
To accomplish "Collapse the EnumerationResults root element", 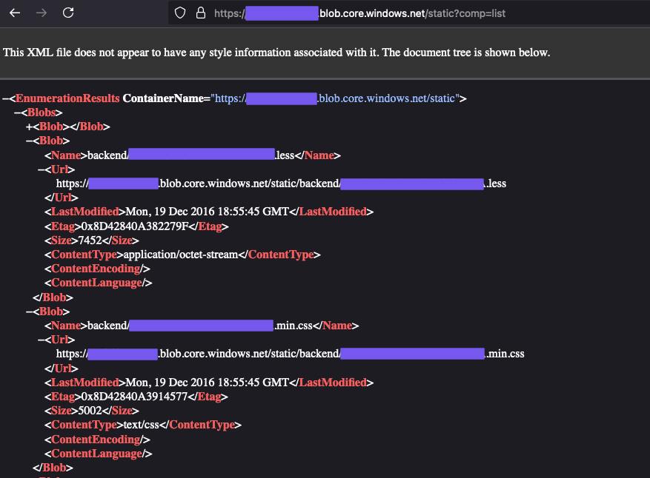I will pyautogui.click(x=6, y=98).
